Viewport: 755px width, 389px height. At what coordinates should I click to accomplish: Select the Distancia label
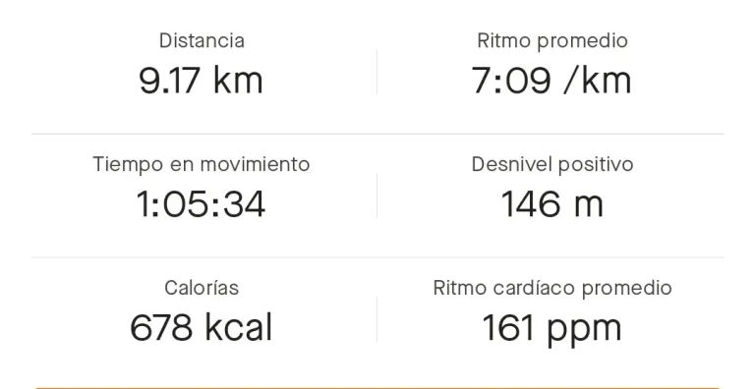tap(202, 40)
